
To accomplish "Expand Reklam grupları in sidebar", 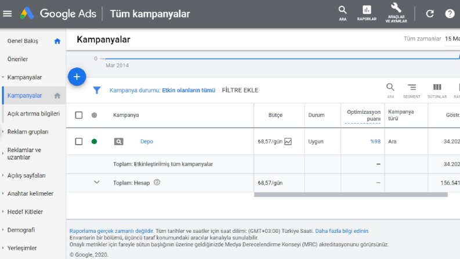I will (x=3, y=132).
